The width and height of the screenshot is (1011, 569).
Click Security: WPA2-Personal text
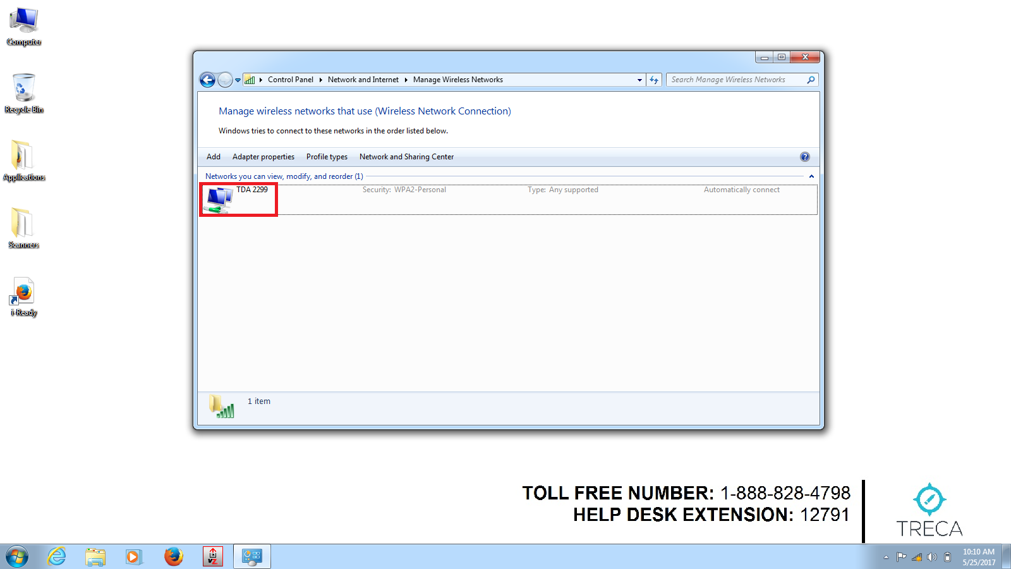click(x=404, y=190)
